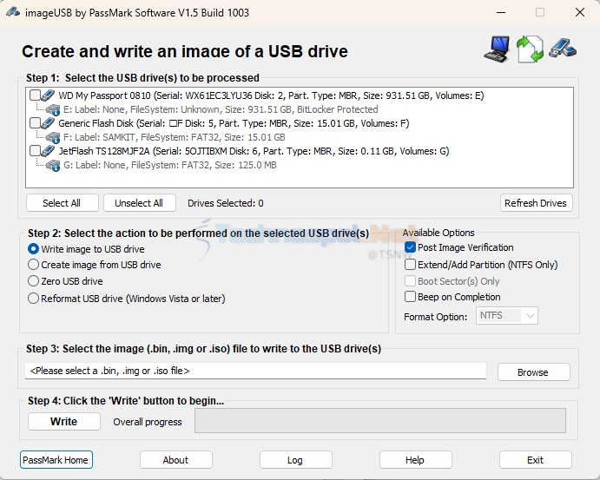Open the Log window

295,460
